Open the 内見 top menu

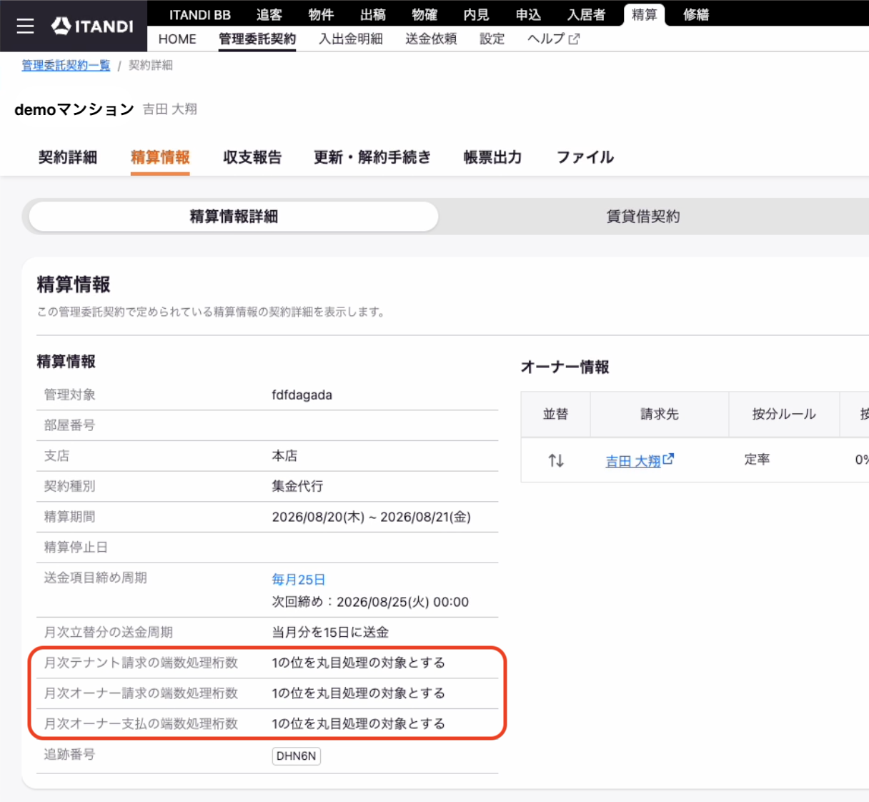(476, 14)
